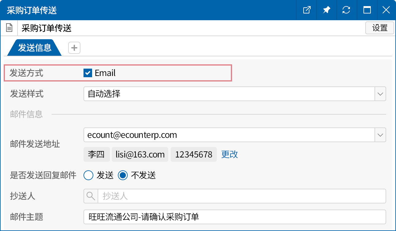Click the lisi@163.com recipient tag

pyautogui.click(x=140, y=154)
